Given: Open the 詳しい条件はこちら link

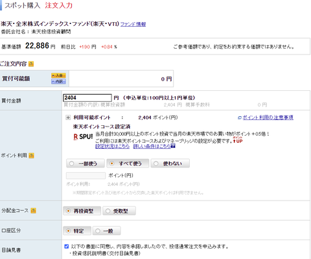Looking at the screenshot, I should click(x=152, y=146).
